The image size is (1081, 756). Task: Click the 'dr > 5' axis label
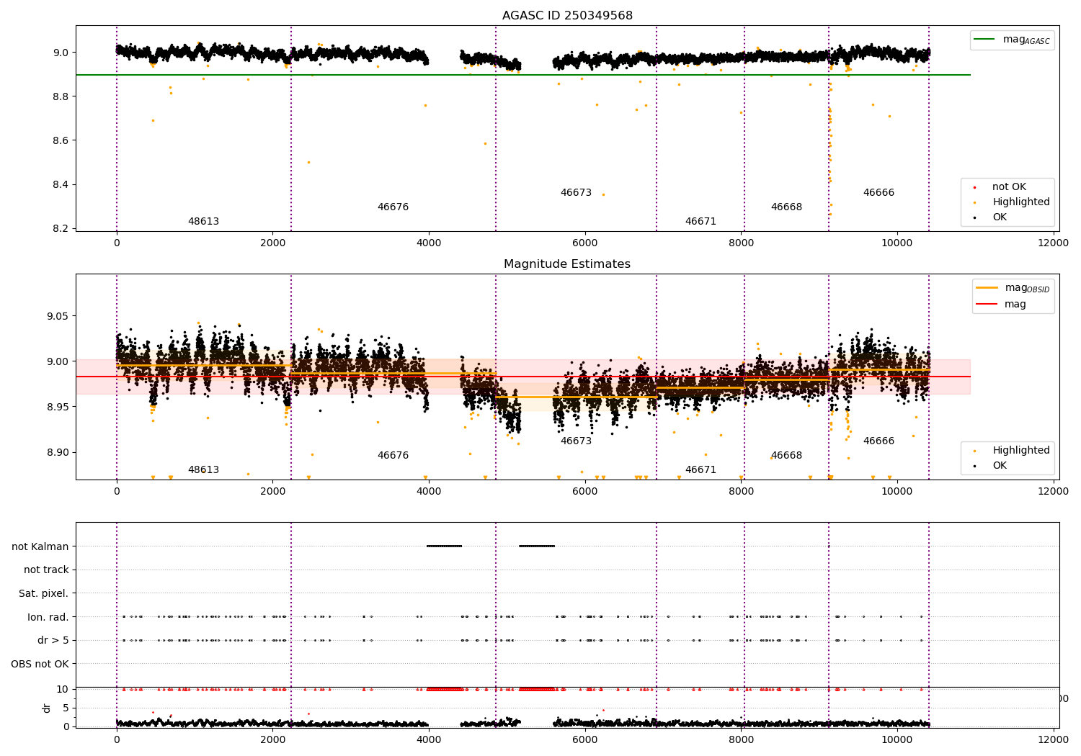click(x=53, y=641)
